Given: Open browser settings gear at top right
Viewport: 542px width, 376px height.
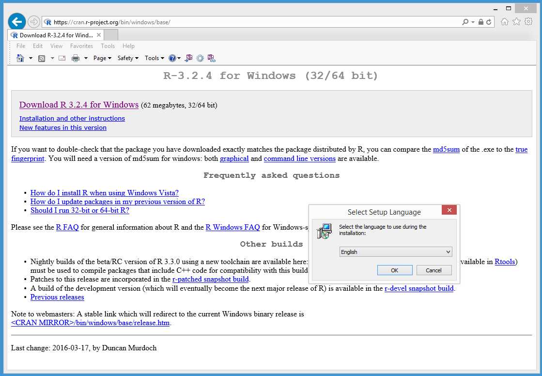Looking at the screenshot, I should click(x=528, y=22).
